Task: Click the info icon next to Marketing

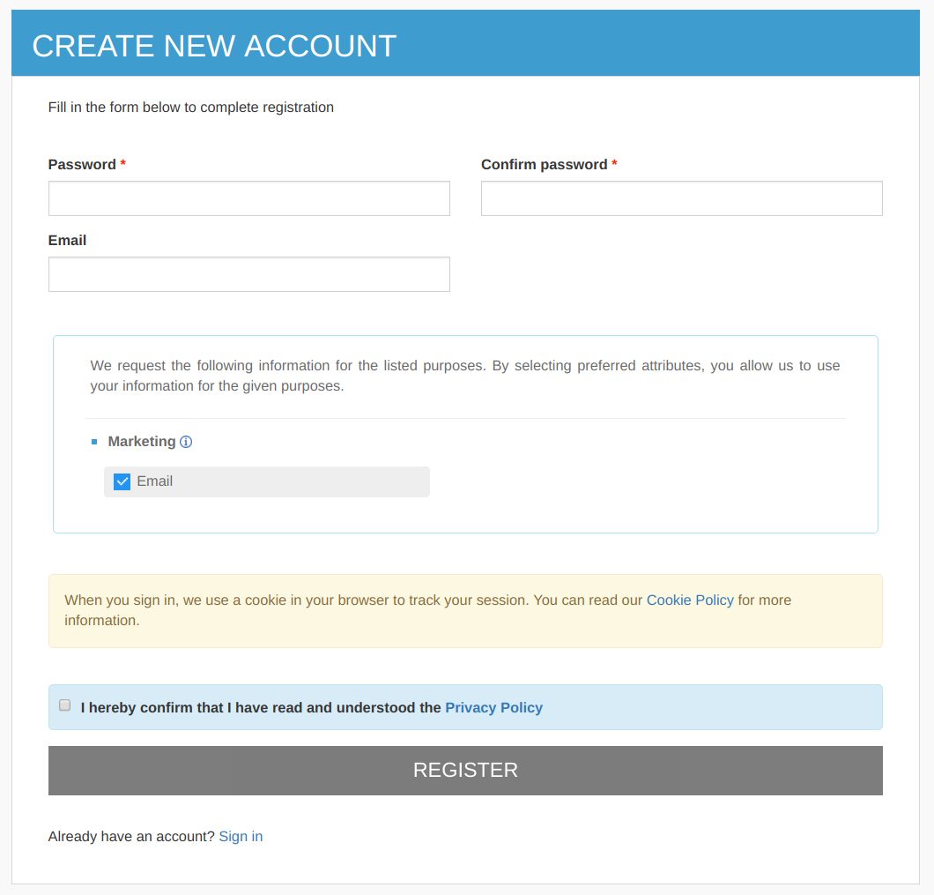Action: 186,441
